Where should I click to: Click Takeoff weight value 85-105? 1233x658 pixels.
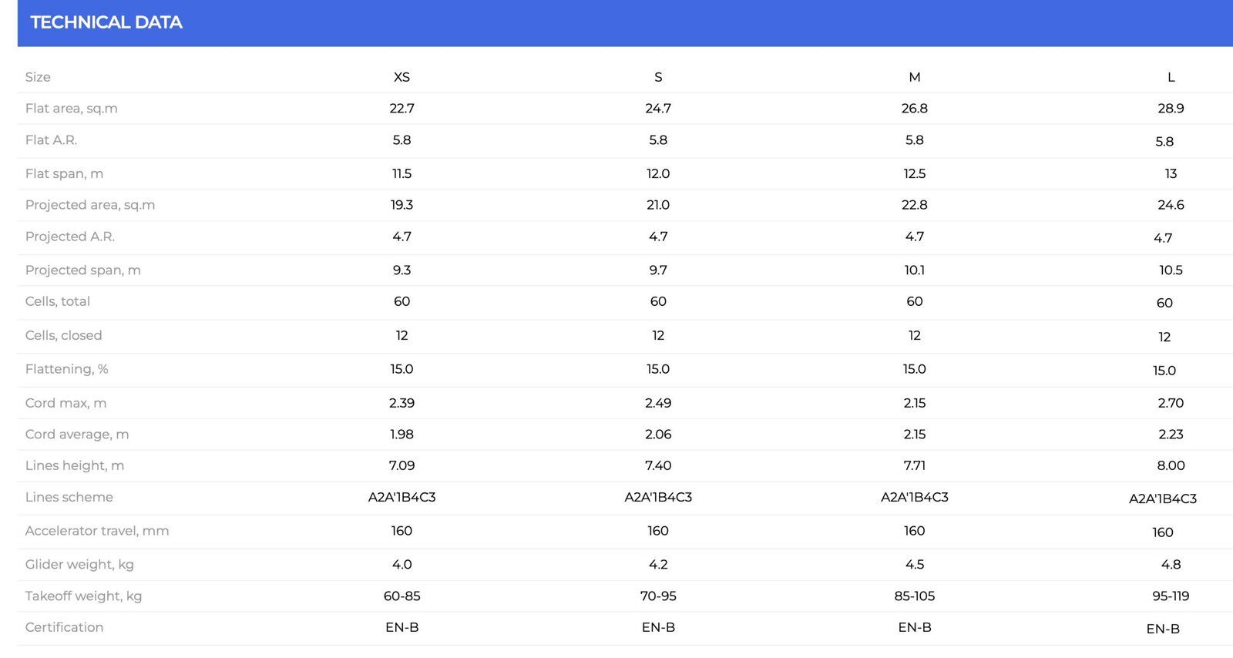[x=915, y=596]
